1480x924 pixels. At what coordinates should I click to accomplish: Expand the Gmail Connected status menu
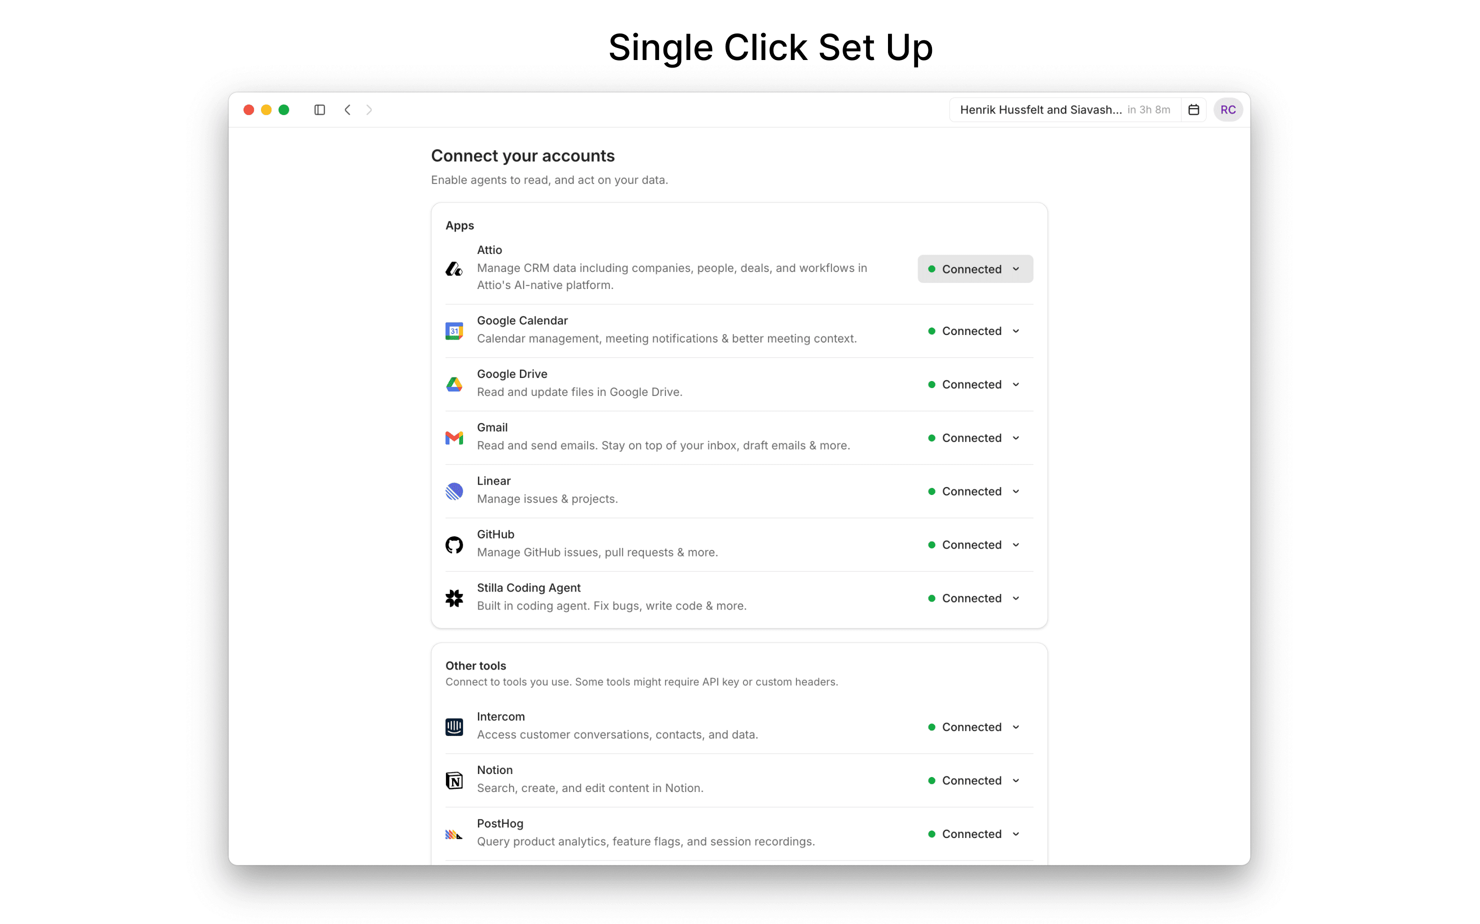(974, 438)
